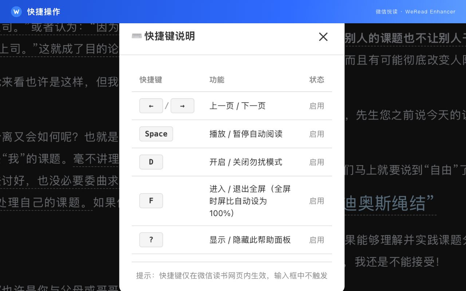This screenshot has width=466, height=291.
Task: Click the Space key cap
Action: 156,134
